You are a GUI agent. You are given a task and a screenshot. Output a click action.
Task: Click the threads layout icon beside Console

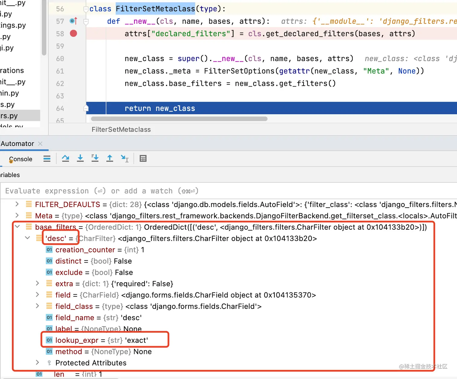pos(47,159)
